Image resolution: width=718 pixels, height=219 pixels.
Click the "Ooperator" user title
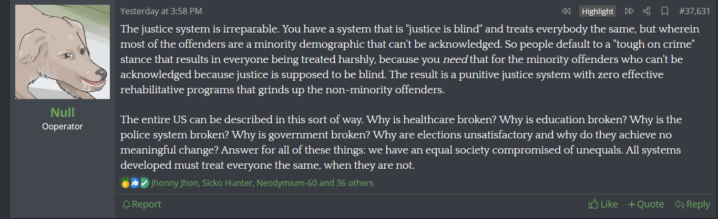(x=63, y=126)
